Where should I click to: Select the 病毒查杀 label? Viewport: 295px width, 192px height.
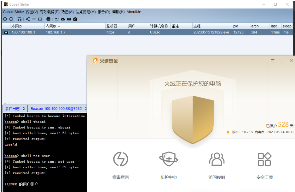coord(121,177)
